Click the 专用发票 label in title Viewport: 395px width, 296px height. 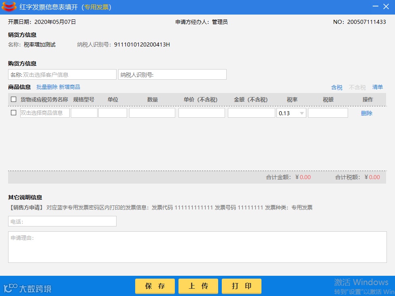click(x=96, y=7)
